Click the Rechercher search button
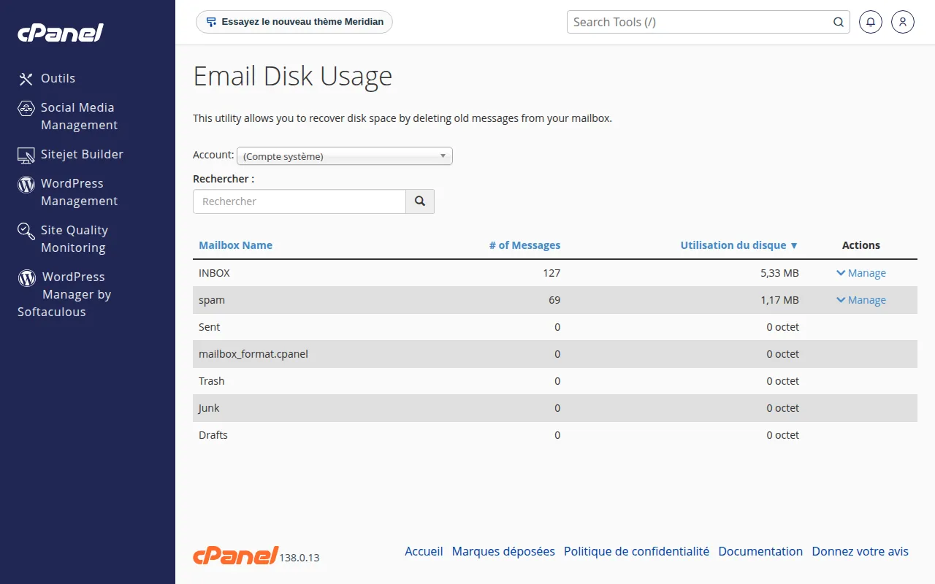Viewport: 935px width, 584px height. pos(420,201)
